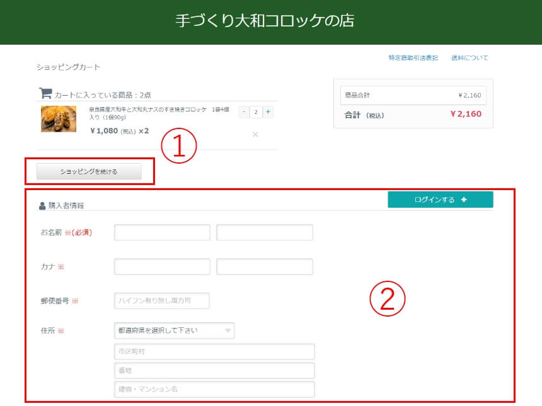Remove the croquette item with the X icon

pyautogui.click(x=255, y=134)
